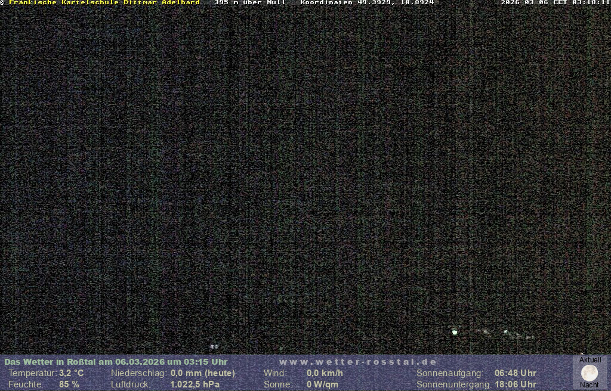The height and width of the screenshot is (391, 611).
Task: Click the Fränkische Kartelschule Dittmar Adelhard copyright text
Action: click(x=101, y=3)
